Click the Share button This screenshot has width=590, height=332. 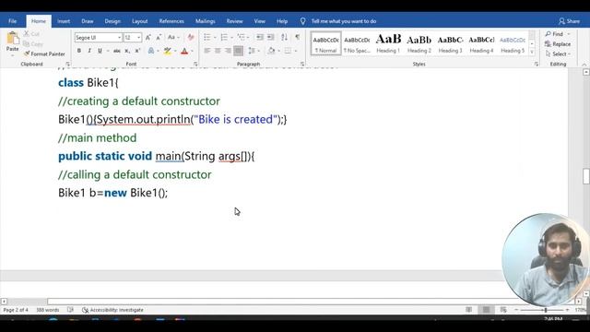(570, 21)
